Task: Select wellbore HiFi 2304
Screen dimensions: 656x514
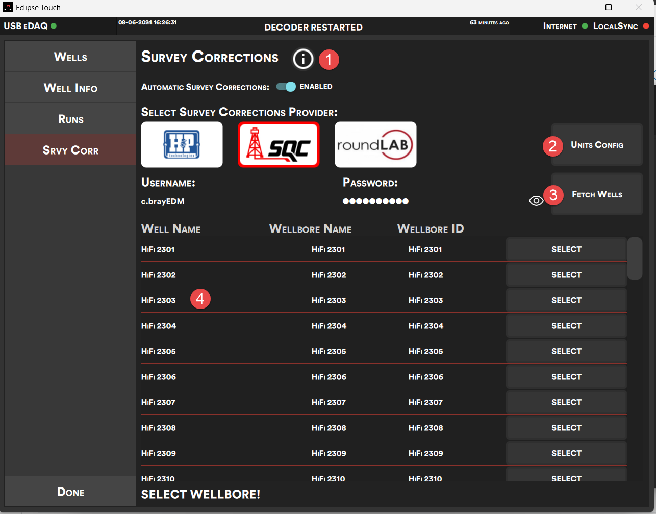Action: pyautogui.click(x=566, y=326)
